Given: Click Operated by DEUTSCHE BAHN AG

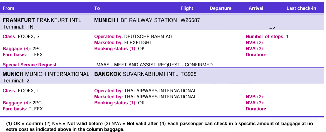Looking at the screenshot, I should [x=133, y=36].
